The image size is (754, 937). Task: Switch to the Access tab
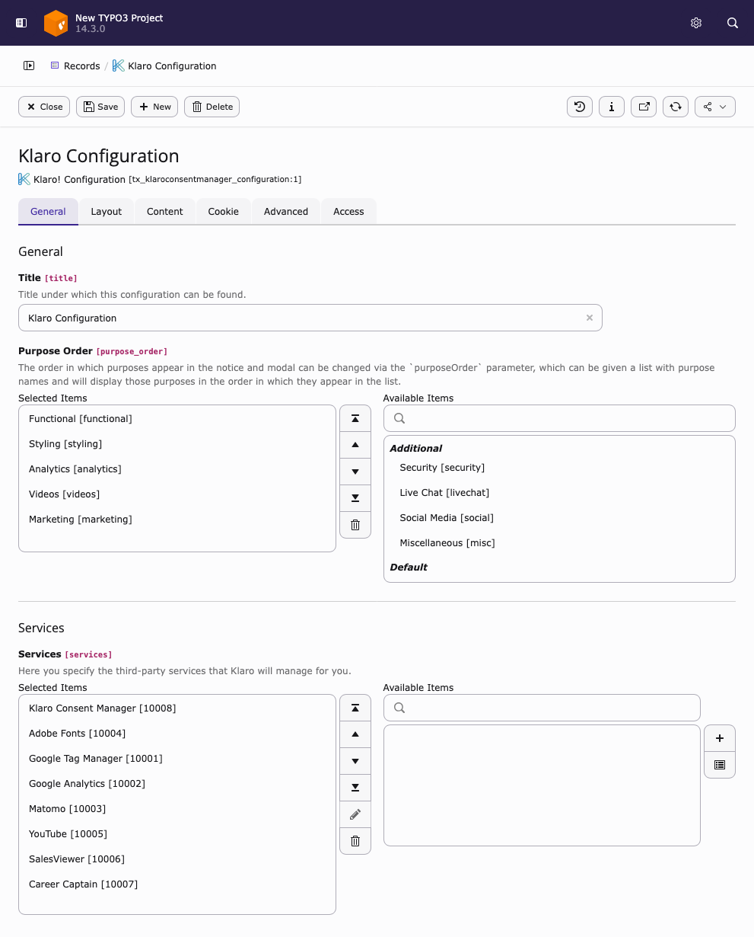[348, 211]
